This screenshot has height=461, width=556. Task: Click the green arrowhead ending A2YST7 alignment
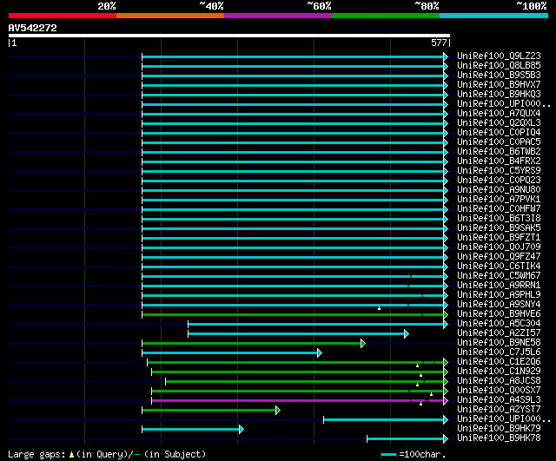[278, 410]
